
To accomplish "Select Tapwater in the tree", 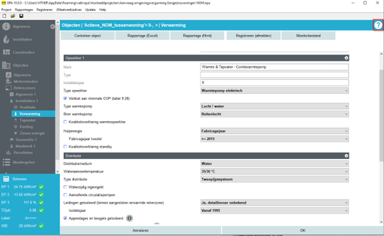I will click(x=27, y=120).
